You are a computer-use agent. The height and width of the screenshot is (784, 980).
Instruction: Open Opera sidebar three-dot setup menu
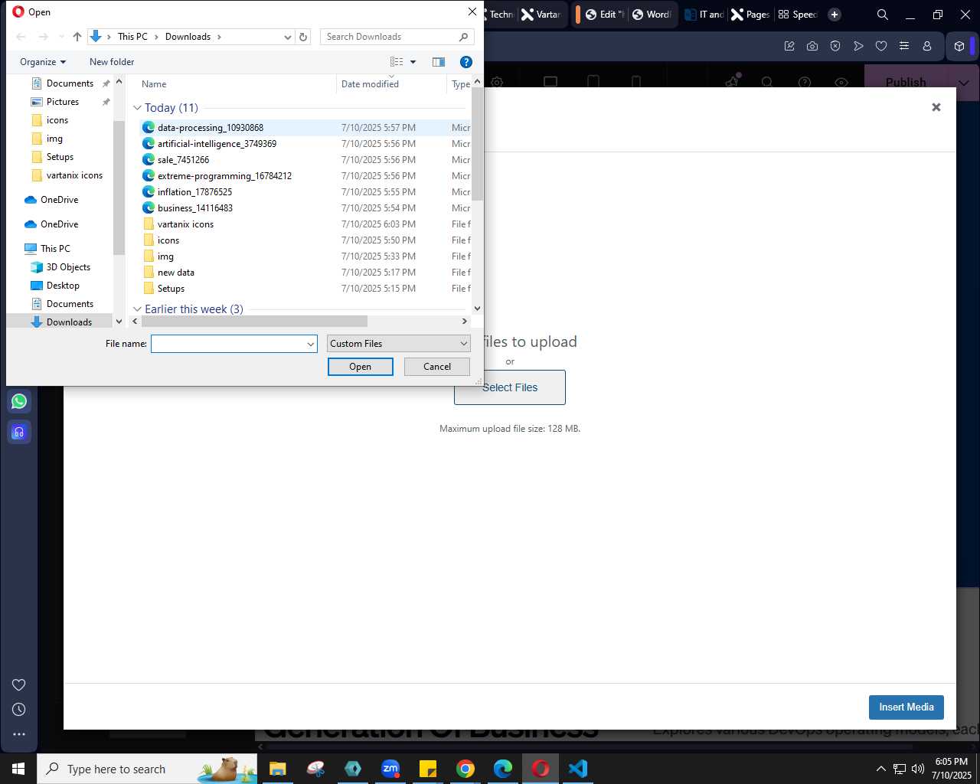point(19,734)
